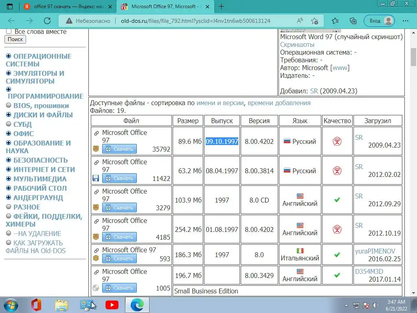This screenshot has height=313, width=417.
Task: Click the highlighted 09.10.1997 date cell
Action: (x=222, y=141)
